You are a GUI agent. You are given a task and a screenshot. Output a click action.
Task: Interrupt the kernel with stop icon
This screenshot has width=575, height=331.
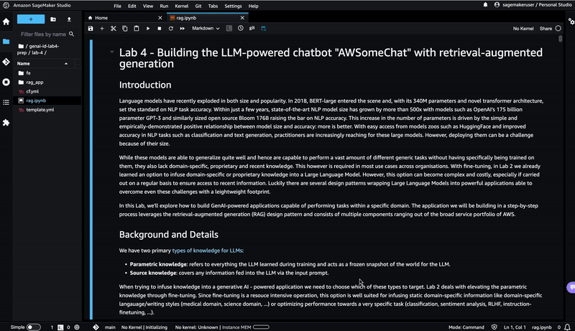point(159,28)
